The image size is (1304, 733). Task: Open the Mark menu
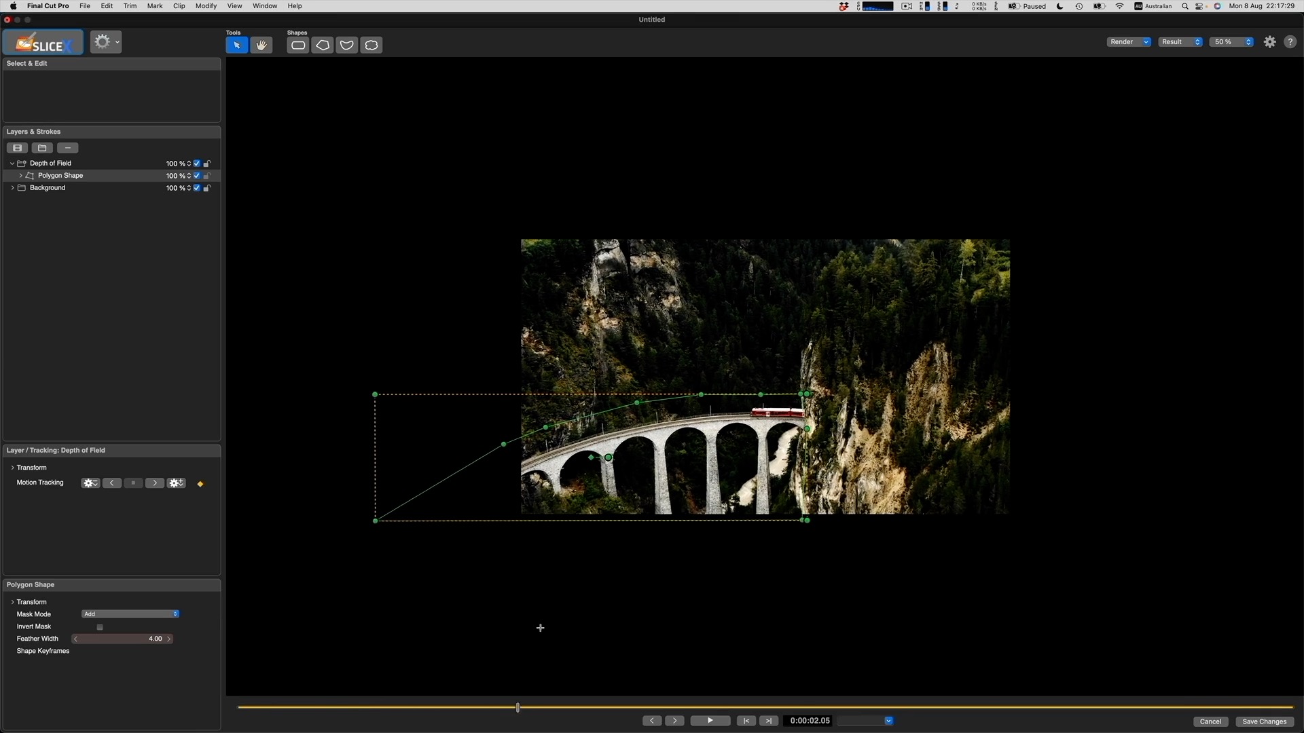click(155, 6)
